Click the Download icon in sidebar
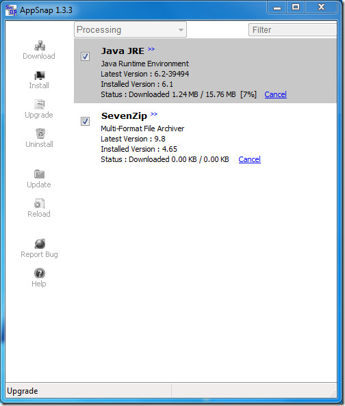The image size is (345, 406). 40,46
